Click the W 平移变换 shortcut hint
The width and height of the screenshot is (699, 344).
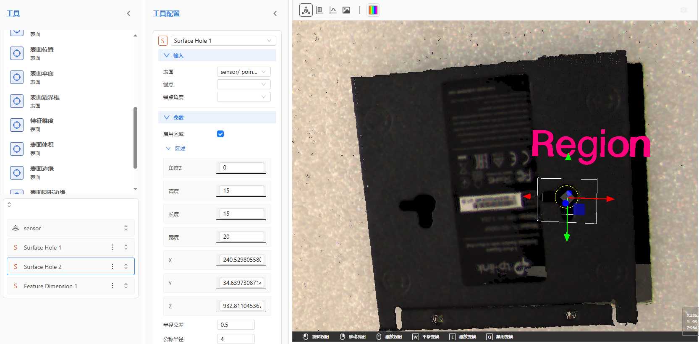click(x=426, y=337)
